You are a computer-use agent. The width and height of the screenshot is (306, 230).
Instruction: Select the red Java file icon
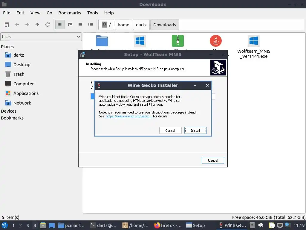[216, 41]
